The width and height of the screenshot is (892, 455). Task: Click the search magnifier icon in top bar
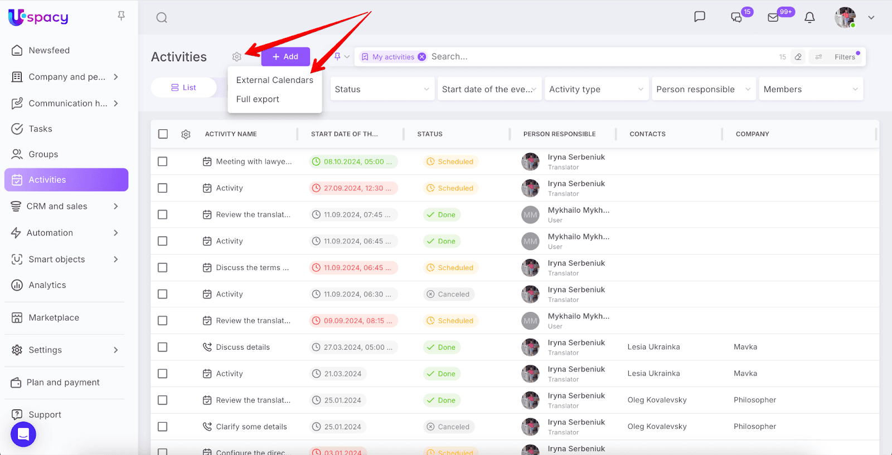[162, 18]
